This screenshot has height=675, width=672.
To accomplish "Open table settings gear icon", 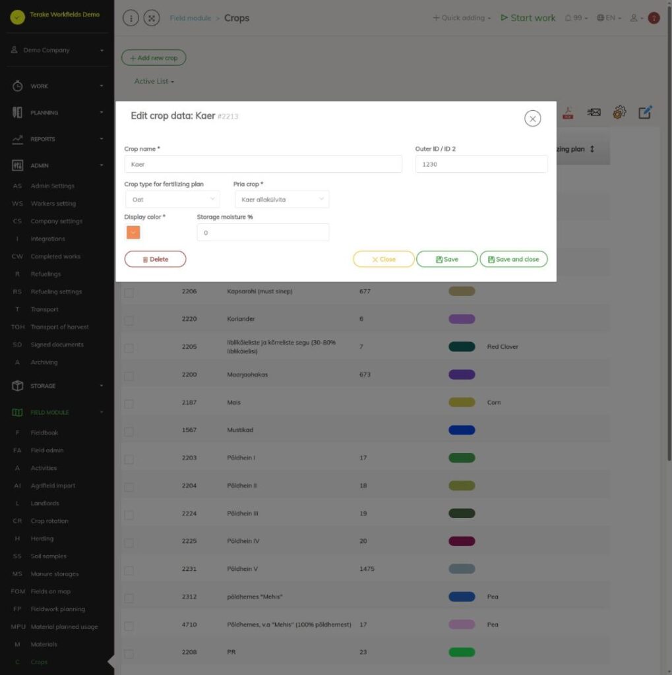I will point(619,112).
